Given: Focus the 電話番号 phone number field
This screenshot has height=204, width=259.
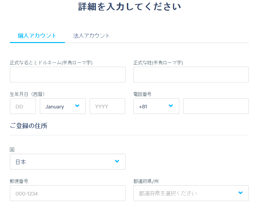Looking at the screenshot, I should pos(216,106).
